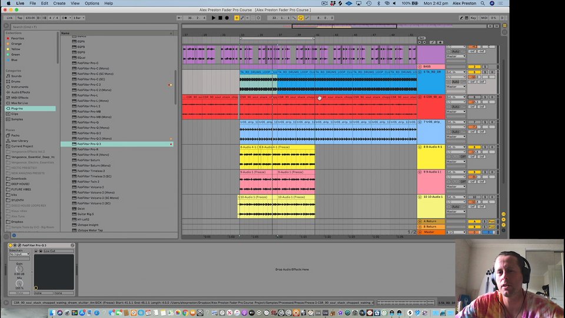Select the Green collection
This screenshot has width=565, height=318.
click(15, 54)
